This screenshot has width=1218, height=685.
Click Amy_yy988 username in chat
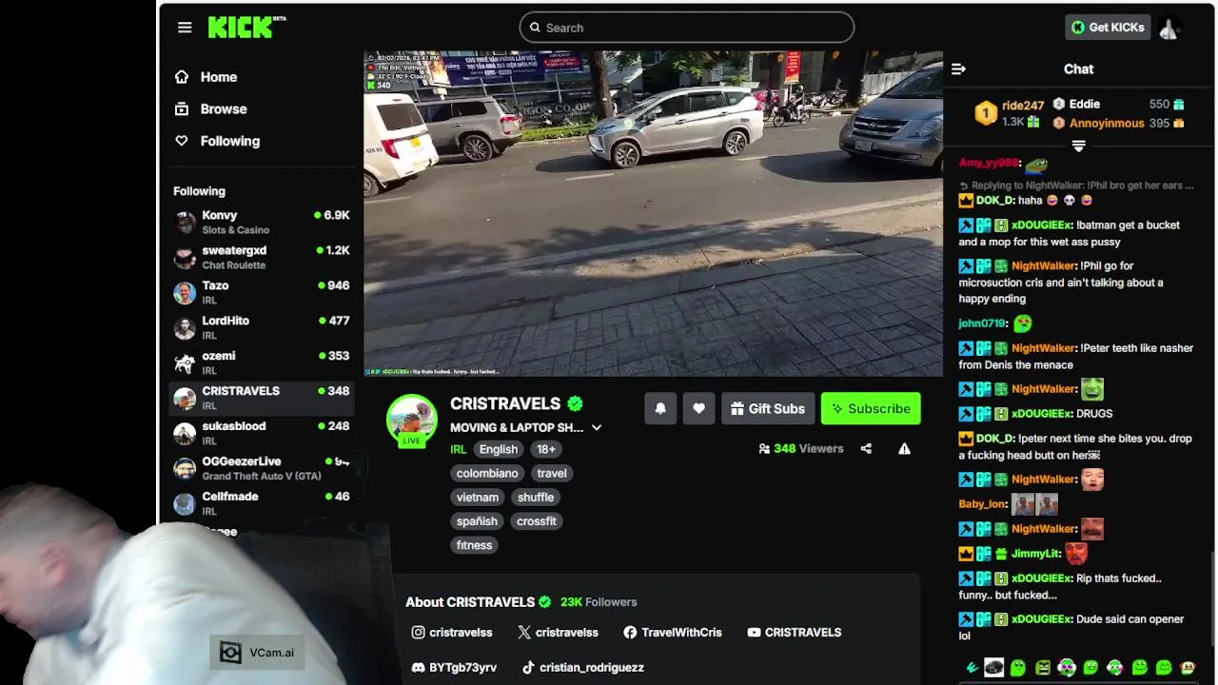click(x=988, y=164)
